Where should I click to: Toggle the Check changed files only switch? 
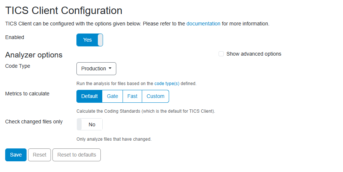point(89,124)
